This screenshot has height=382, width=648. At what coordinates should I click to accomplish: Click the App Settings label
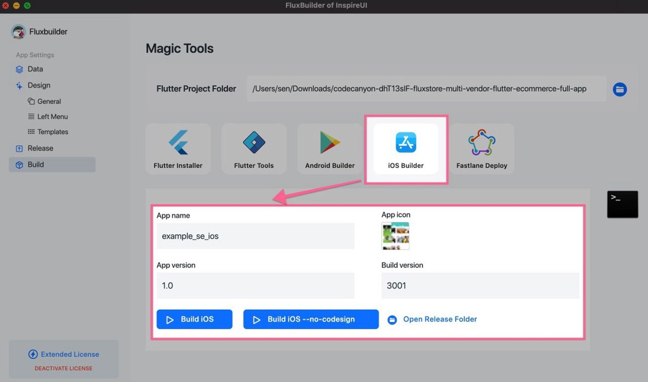pos(35,55)
